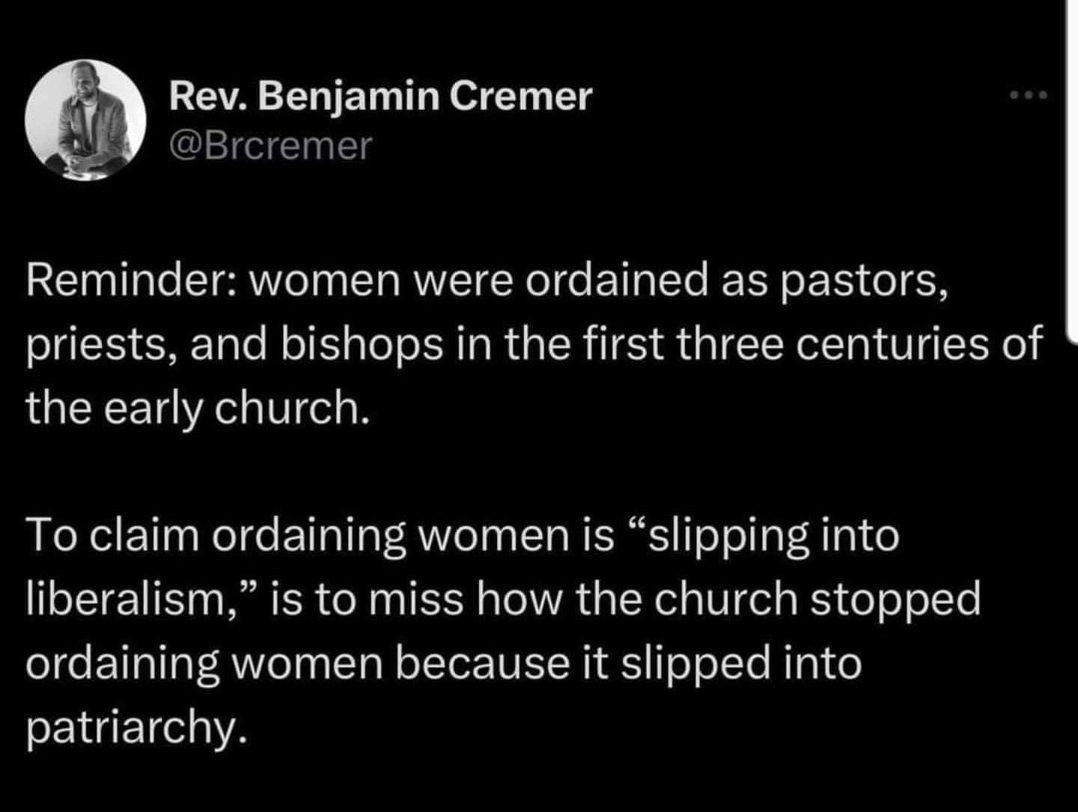Click Rev. Benjamin Cremer's profile picture

(85, 120)
